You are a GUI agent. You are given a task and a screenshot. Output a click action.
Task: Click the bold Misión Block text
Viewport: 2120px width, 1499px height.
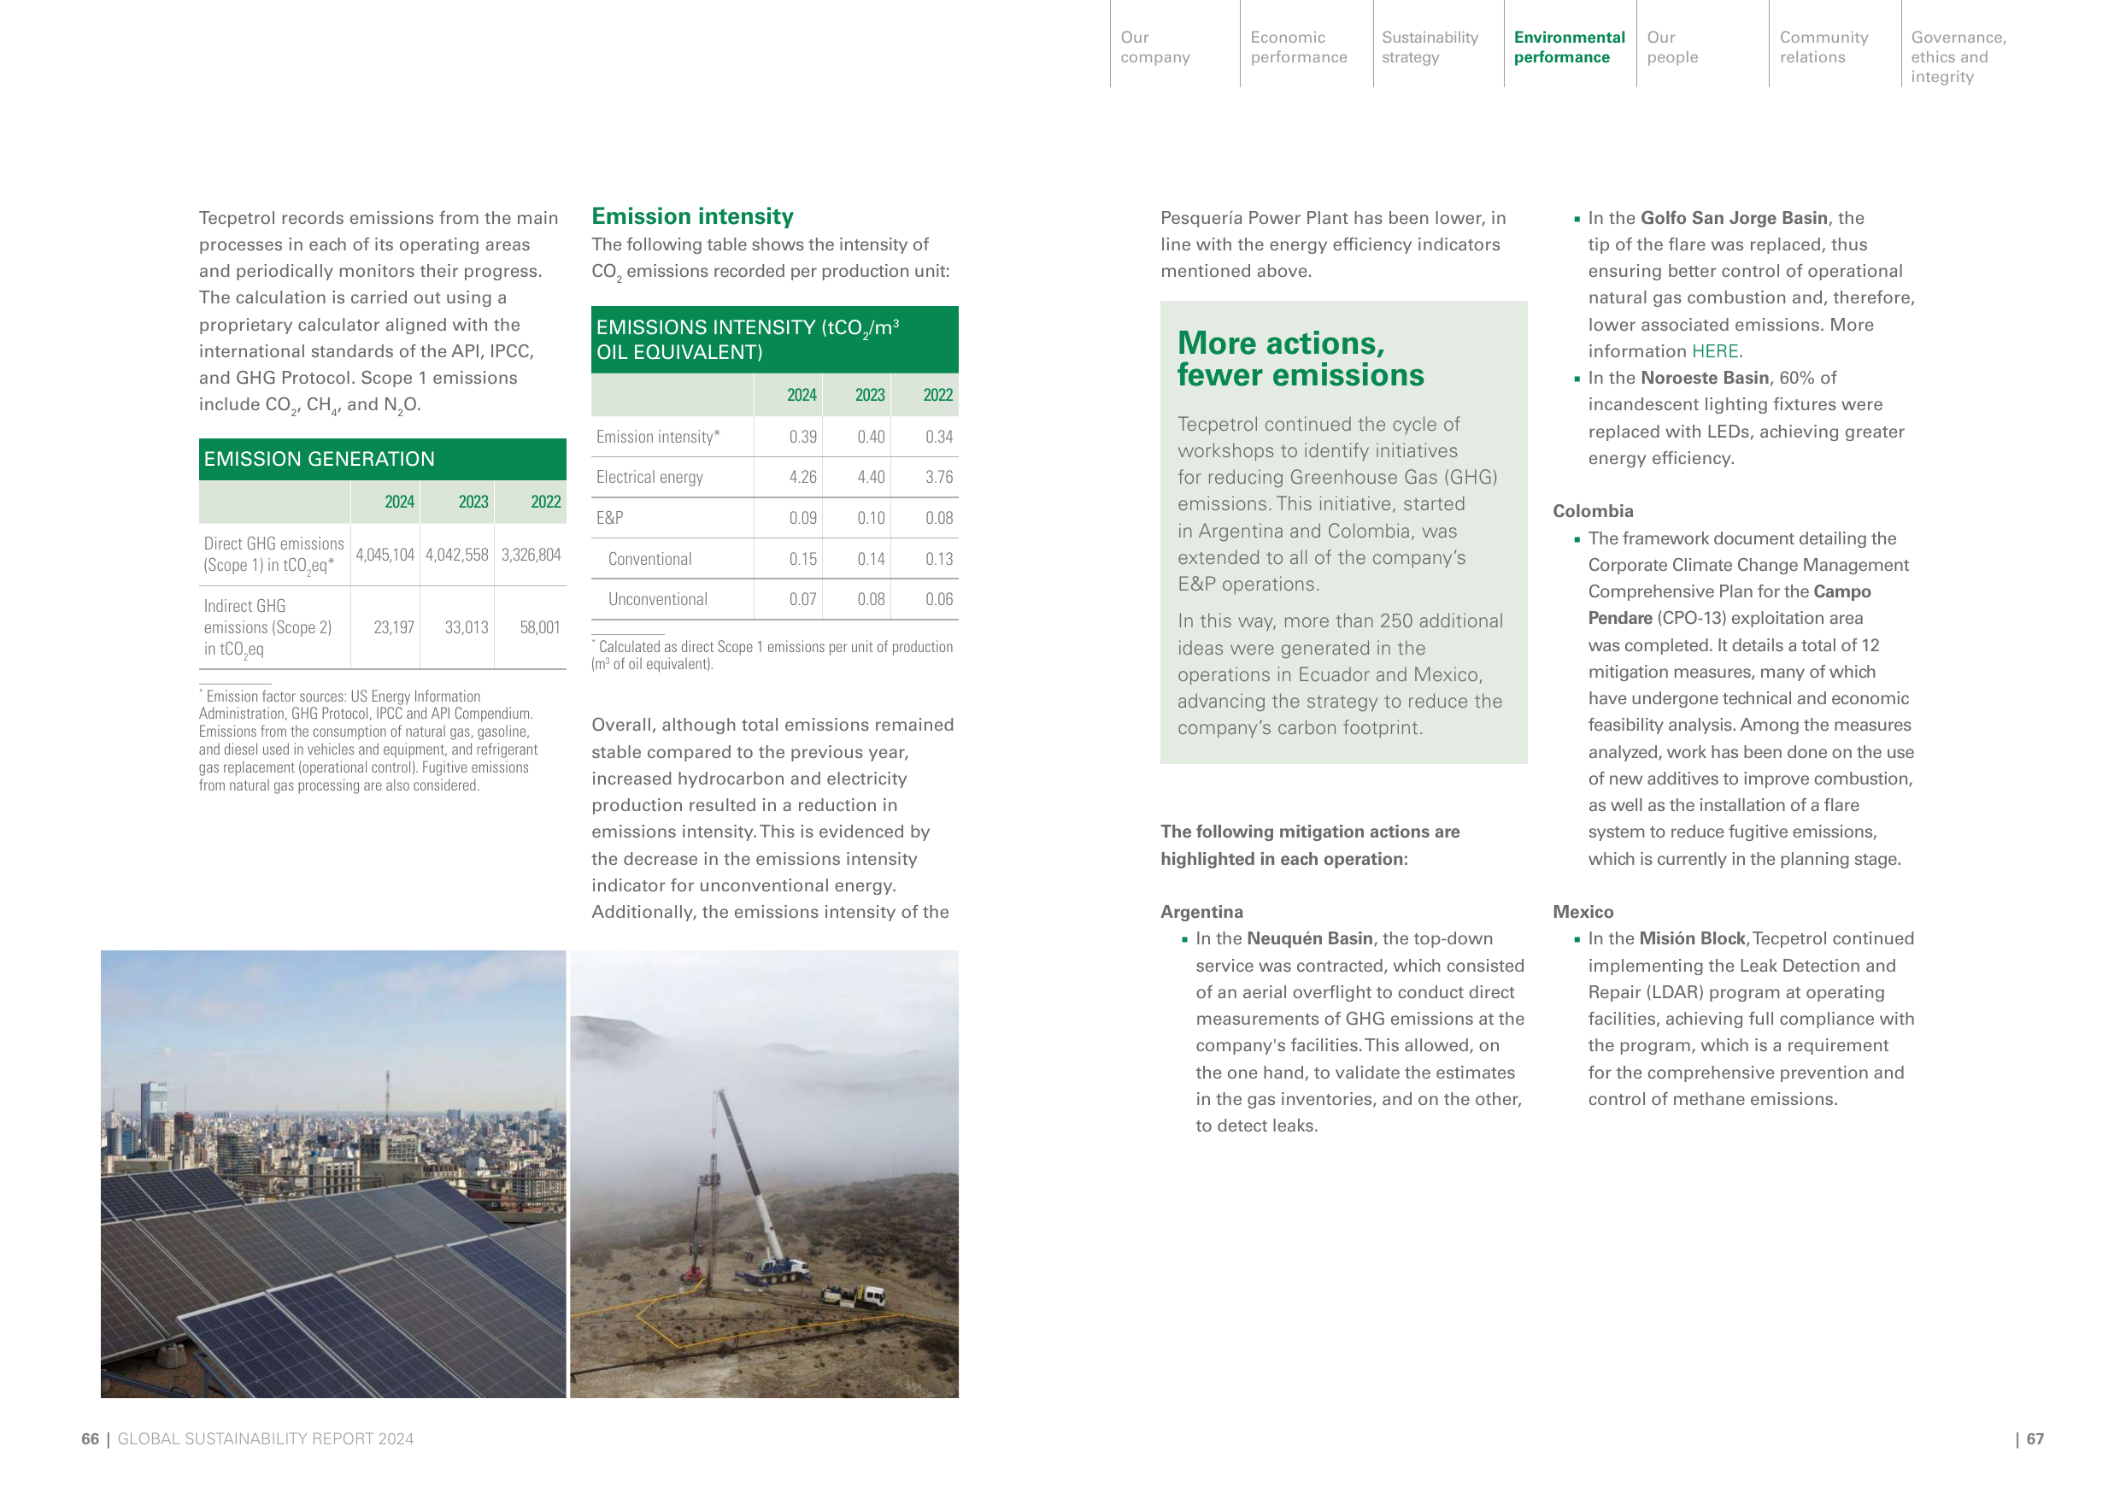point(1693,938)
